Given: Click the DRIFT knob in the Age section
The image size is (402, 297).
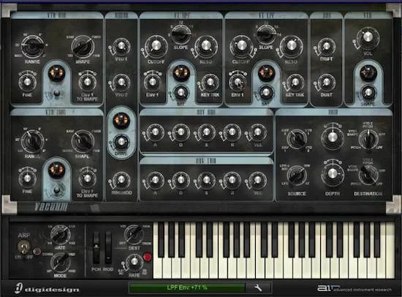Looking at the screenshot, I should [x=327, y=47].
